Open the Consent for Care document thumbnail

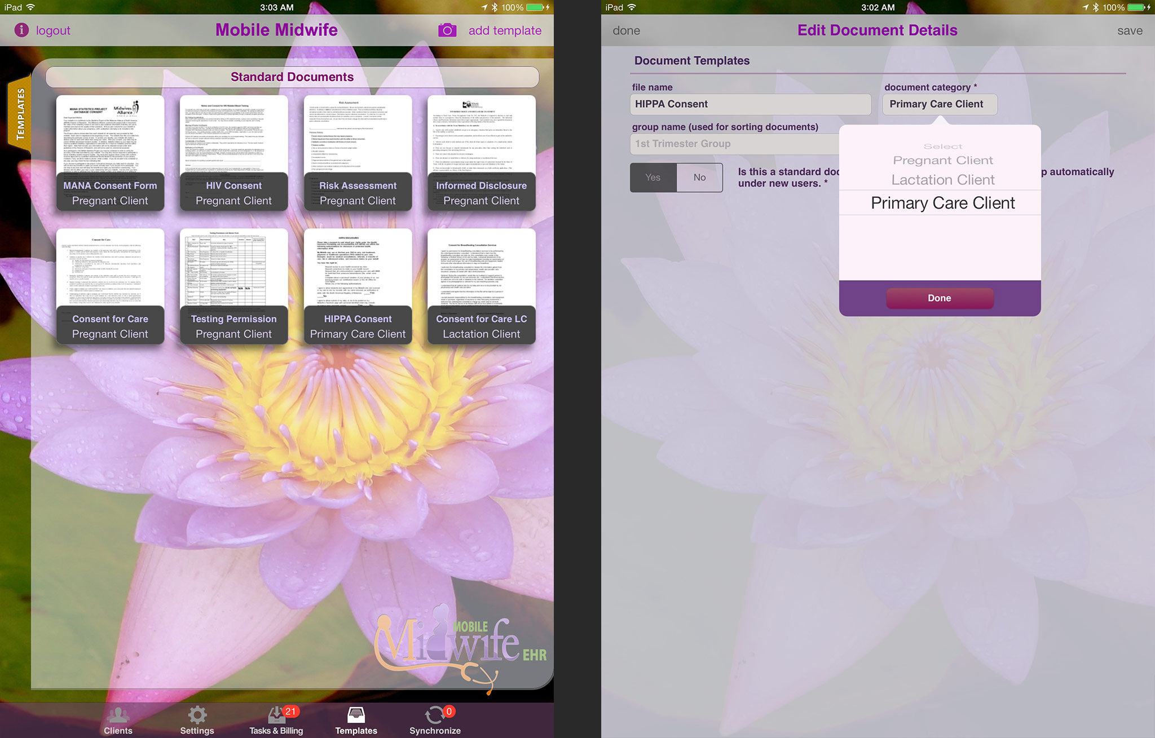pos(110,286)
